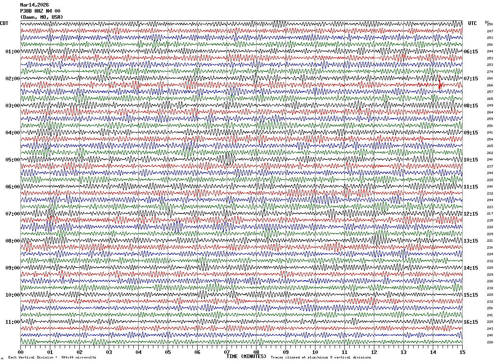Screen dimensions: 495x363
Task: Click the DC offset value 238
Action: click(x=490, y=288)
